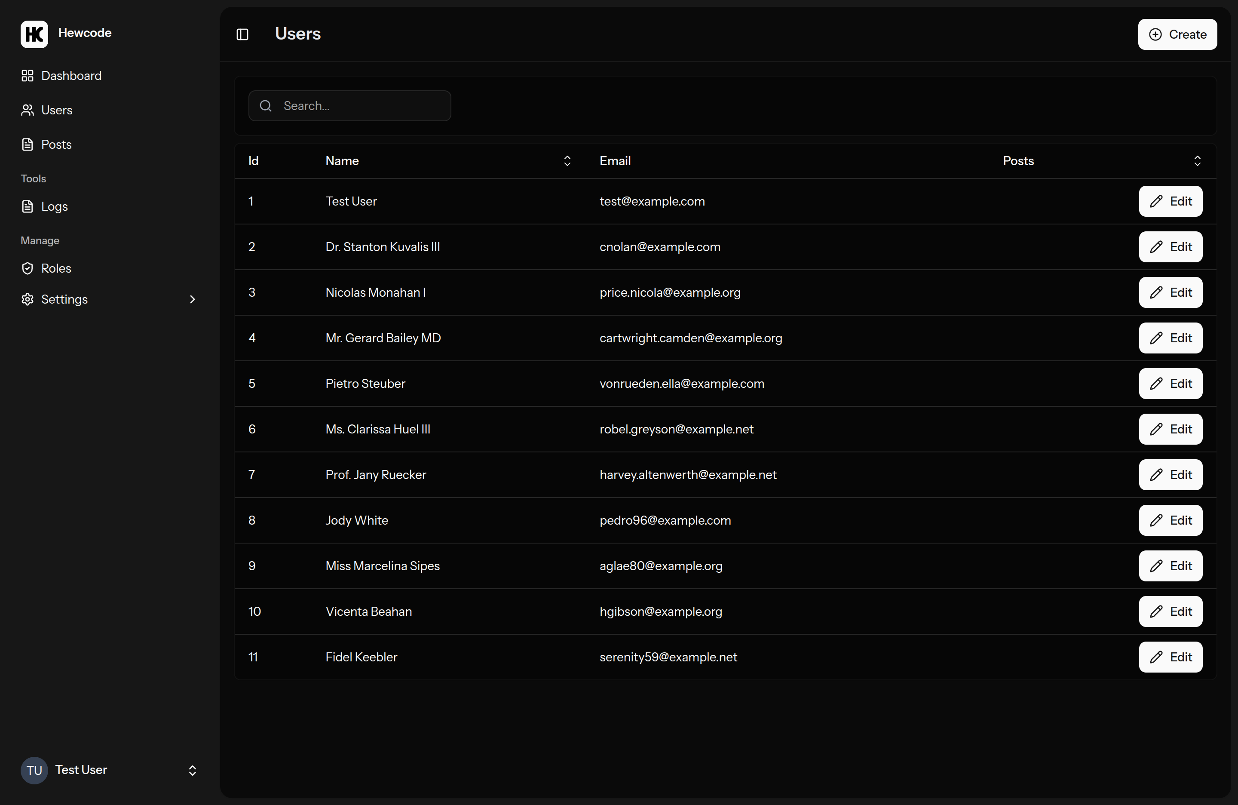This screenshot has height=805, width=1238.
Task: Open the Posts section from the sidebar
Action: click(55, 144)
